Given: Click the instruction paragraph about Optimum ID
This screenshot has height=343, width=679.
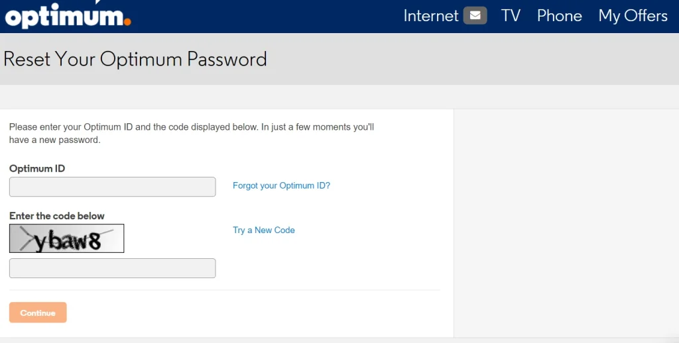Looking at the screenshot, I should [192, 133].
